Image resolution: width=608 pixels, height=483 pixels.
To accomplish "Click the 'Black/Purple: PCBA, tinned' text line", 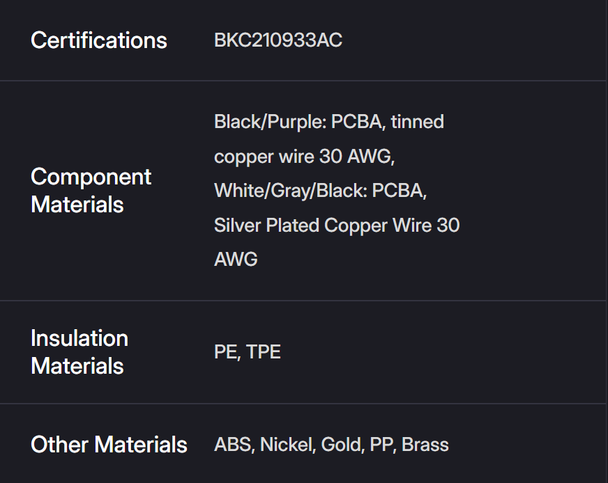I will tap(329, 122).
